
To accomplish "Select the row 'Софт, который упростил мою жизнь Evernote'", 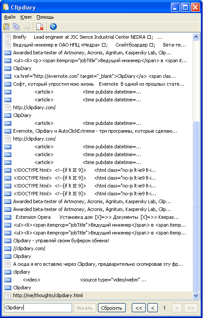I will 98,84.
